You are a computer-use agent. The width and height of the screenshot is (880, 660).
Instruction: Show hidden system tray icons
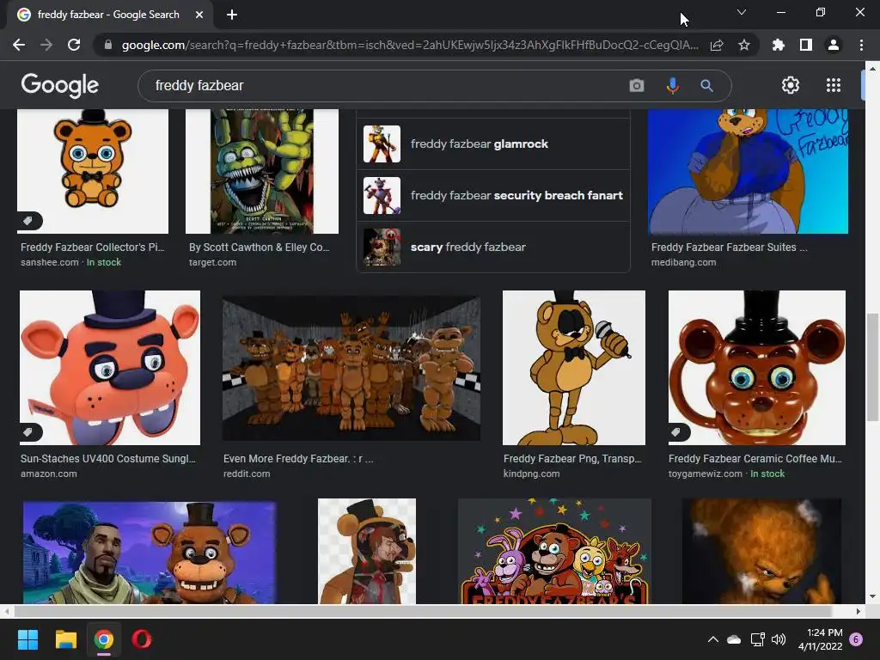712,639
